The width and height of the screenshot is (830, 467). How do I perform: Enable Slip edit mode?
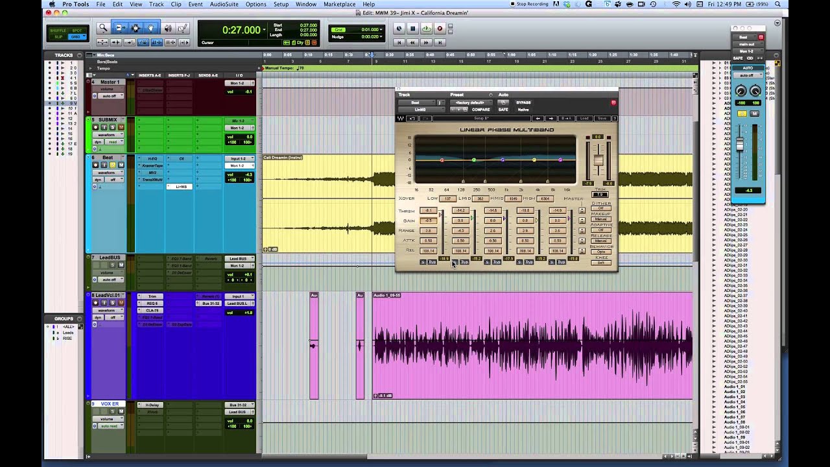click(x=58, y=37)
